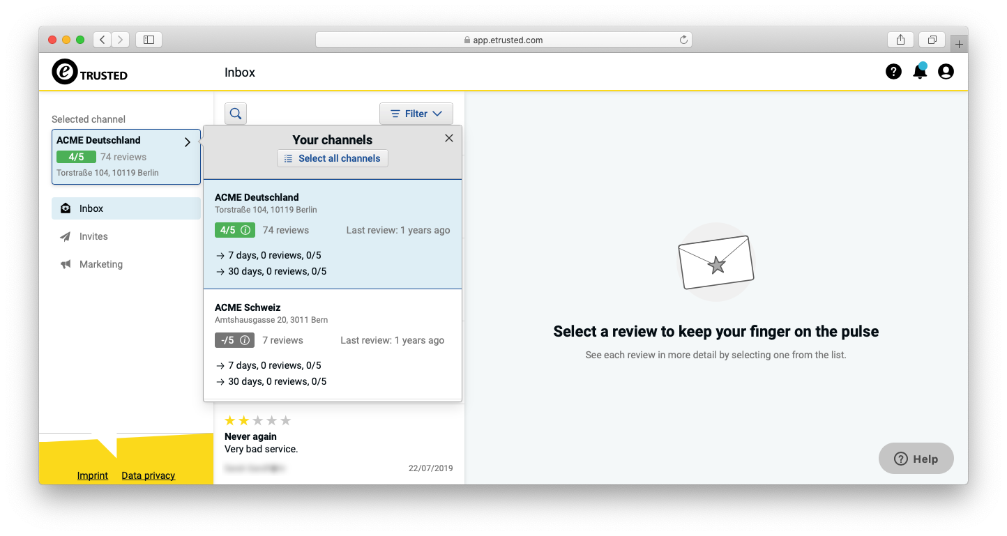The image size is (1007, 536).
Task: Click the info icon on -/5 rating badge
Action: coord(245,340)
